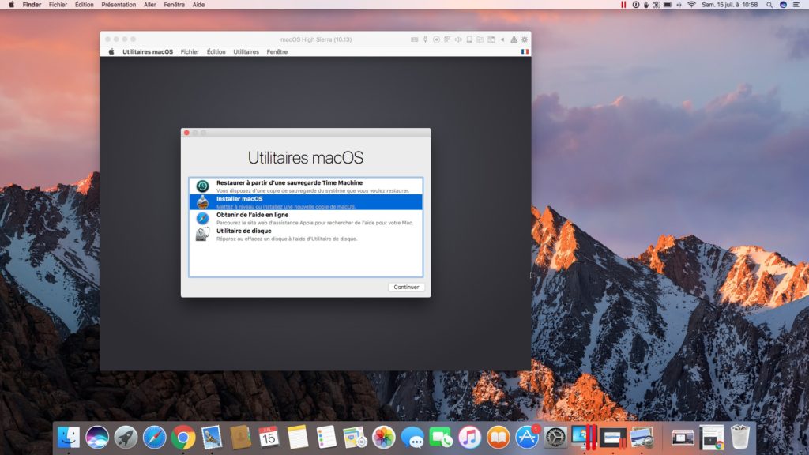Open the Utilitaires macOS menu in VM
The width and height of the screenshot is (809, 455).
pyautogui.click(x=148, y=51)
